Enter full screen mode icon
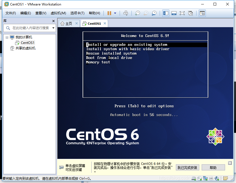This screenshot has height=183, width=236. tap(182, 13)
